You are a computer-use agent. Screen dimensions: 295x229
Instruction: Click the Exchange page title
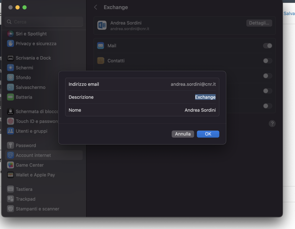116,7
